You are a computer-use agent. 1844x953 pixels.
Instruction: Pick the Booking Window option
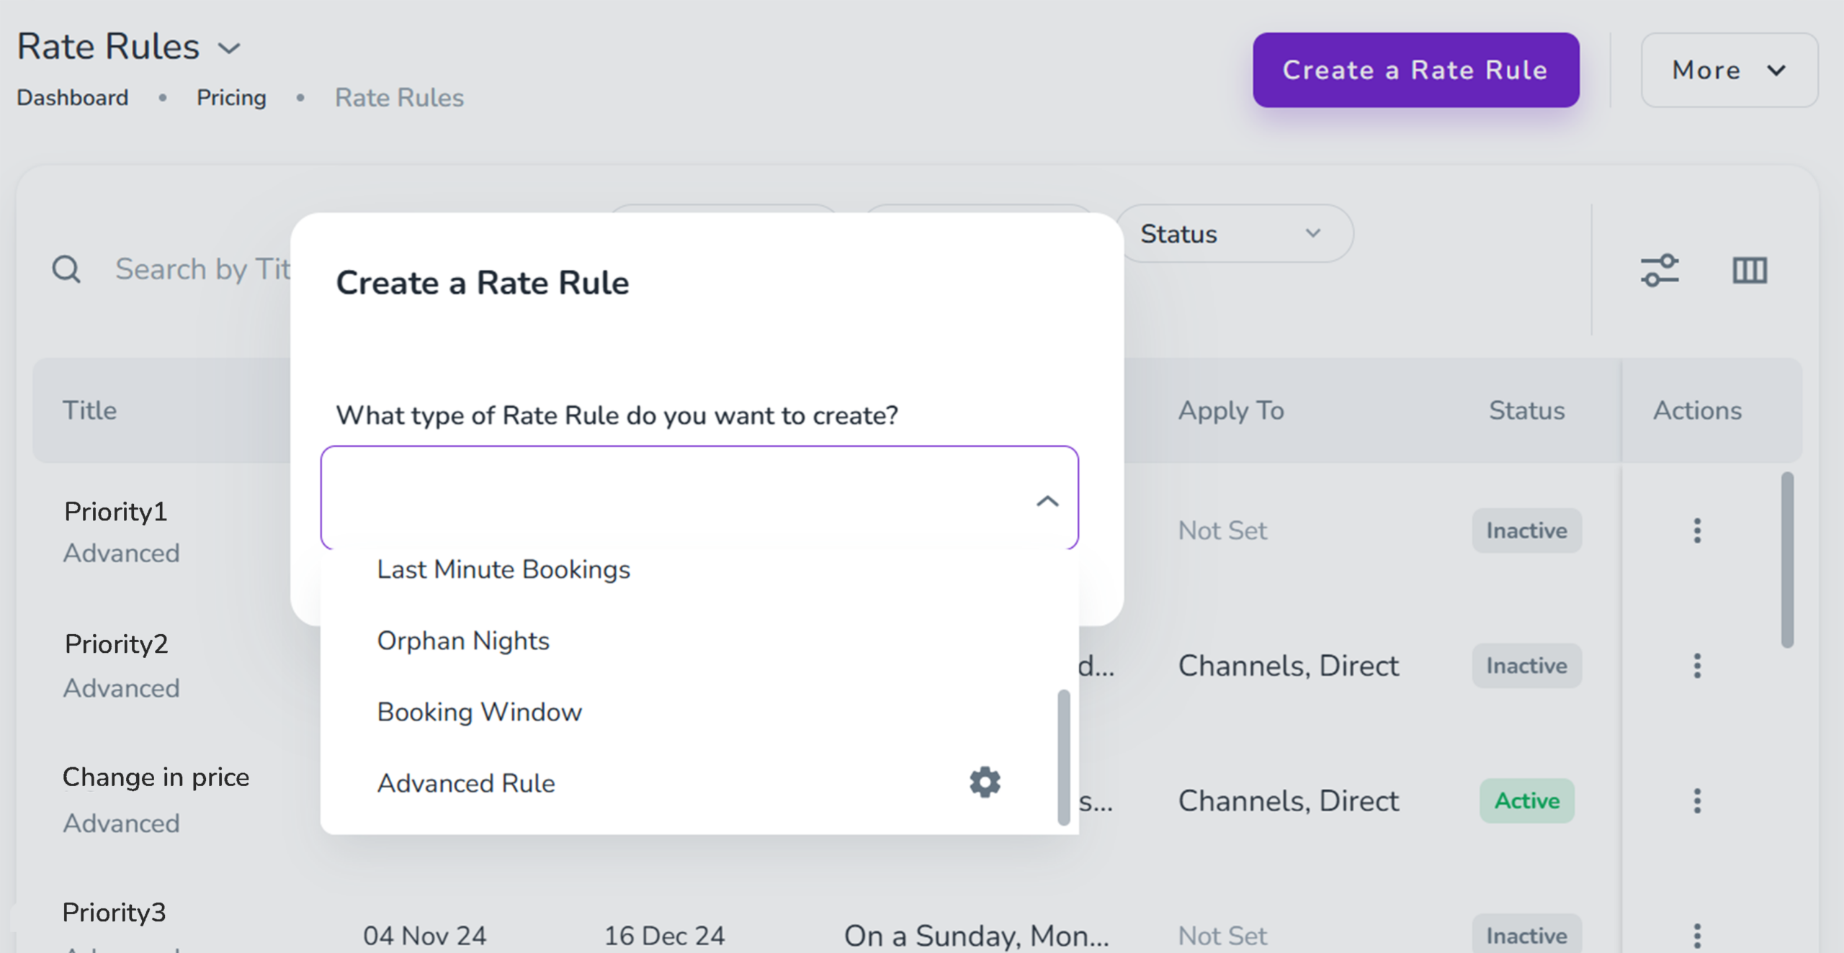click(480, 712)
